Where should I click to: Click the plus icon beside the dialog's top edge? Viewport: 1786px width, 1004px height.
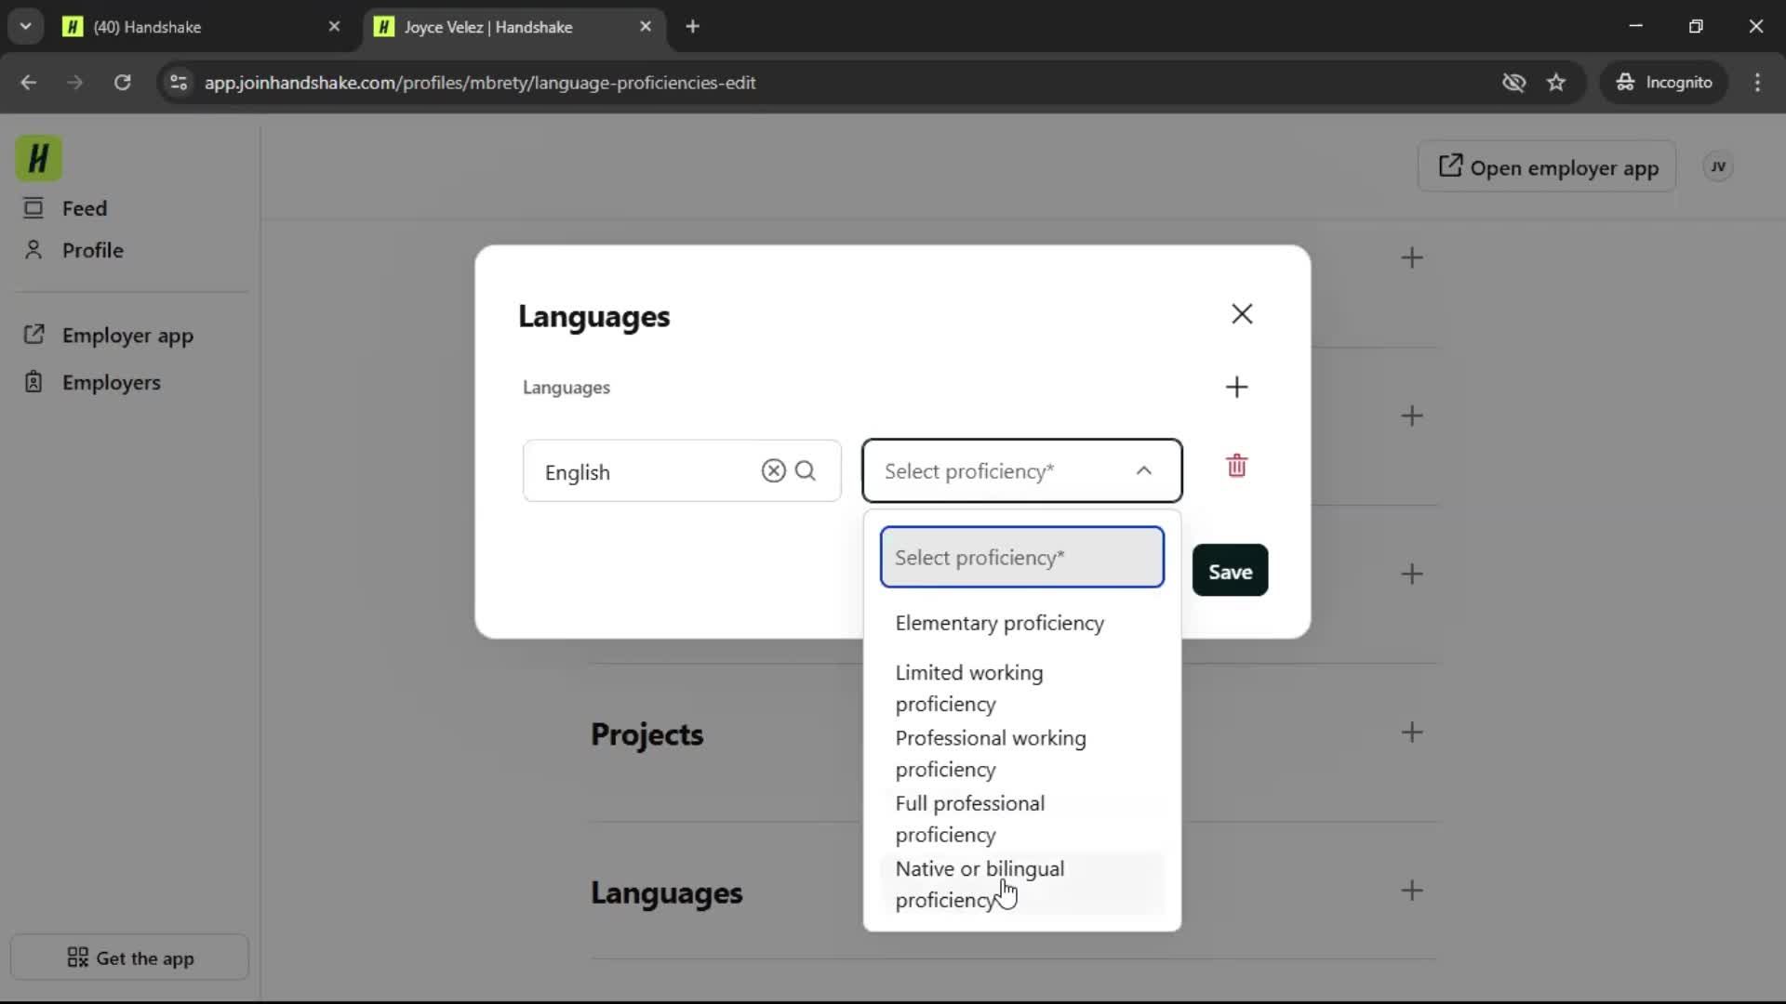[1412, 258]
